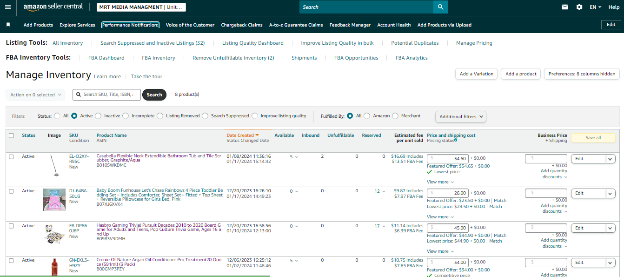Open the MRT MEDIA MANAGMENT account switcher
The image size is (624, 277).
coord(141,7)
